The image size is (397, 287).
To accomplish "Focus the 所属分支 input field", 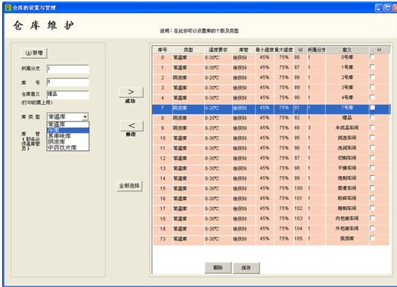I will 68,69.
